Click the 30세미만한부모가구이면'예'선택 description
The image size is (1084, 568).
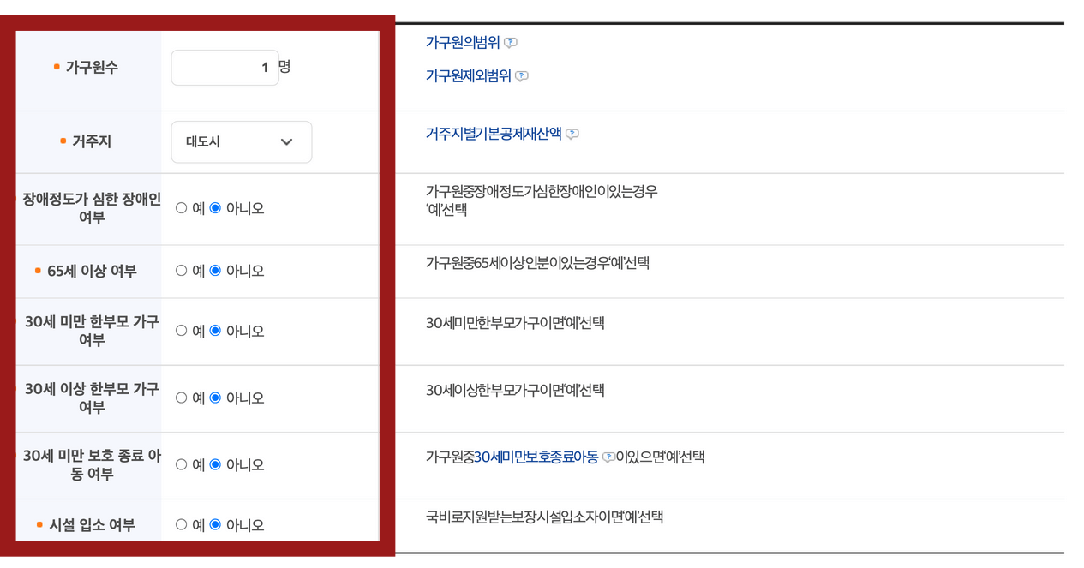pyautogui.click(x=515, y=323)
